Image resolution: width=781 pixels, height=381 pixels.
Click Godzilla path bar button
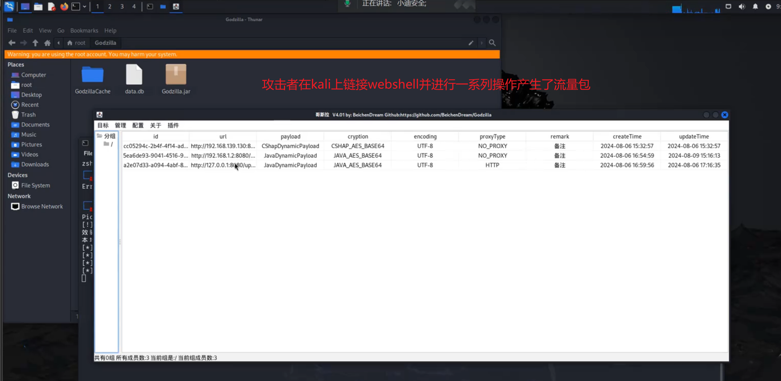(105, 43)
